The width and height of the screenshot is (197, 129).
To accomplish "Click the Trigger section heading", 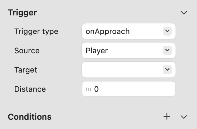I will (22, 13).
